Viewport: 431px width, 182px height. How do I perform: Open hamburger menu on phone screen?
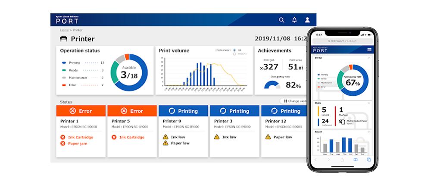[x=369, y=50]
